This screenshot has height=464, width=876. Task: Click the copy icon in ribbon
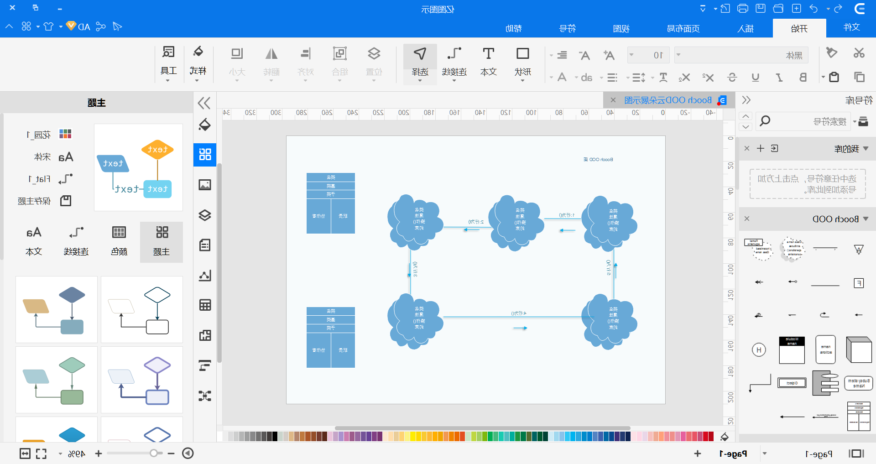[x=859, y=77]
